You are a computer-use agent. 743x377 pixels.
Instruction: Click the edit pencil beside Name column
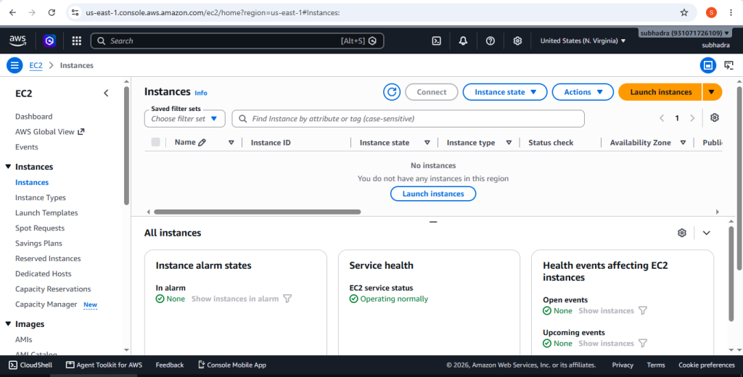coord(202,142)
